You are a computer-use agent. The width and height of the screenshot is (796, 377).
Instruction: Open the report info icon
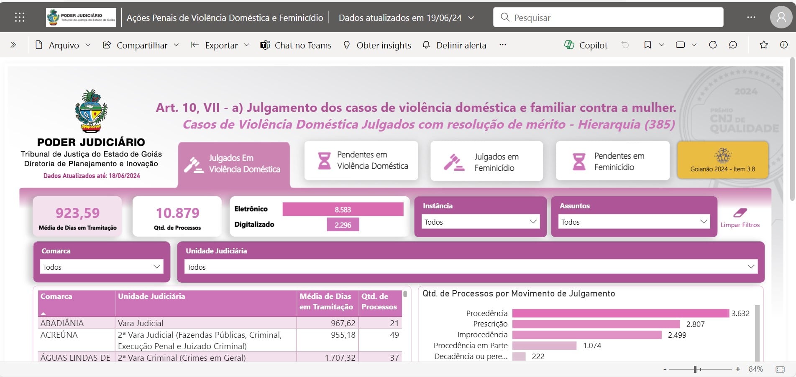pyautogui.click(x=784, y=45)
